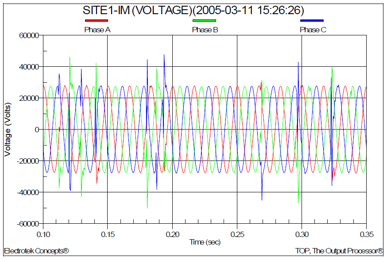Click the Voltage (Volts) y-axis label
This screenshot has width=387, height=260.
pyautogui.click(x=8, y=129)
